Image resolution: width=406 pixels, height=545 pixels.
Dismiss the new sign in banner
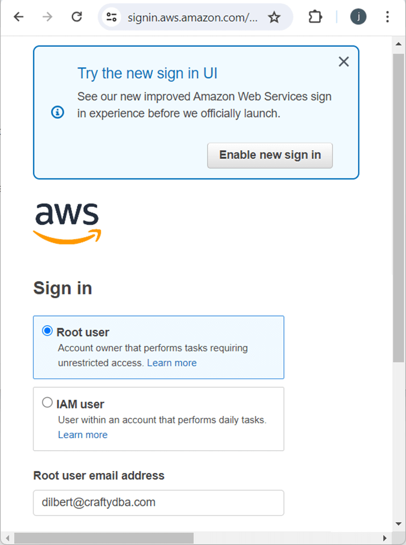click(343, 61)
